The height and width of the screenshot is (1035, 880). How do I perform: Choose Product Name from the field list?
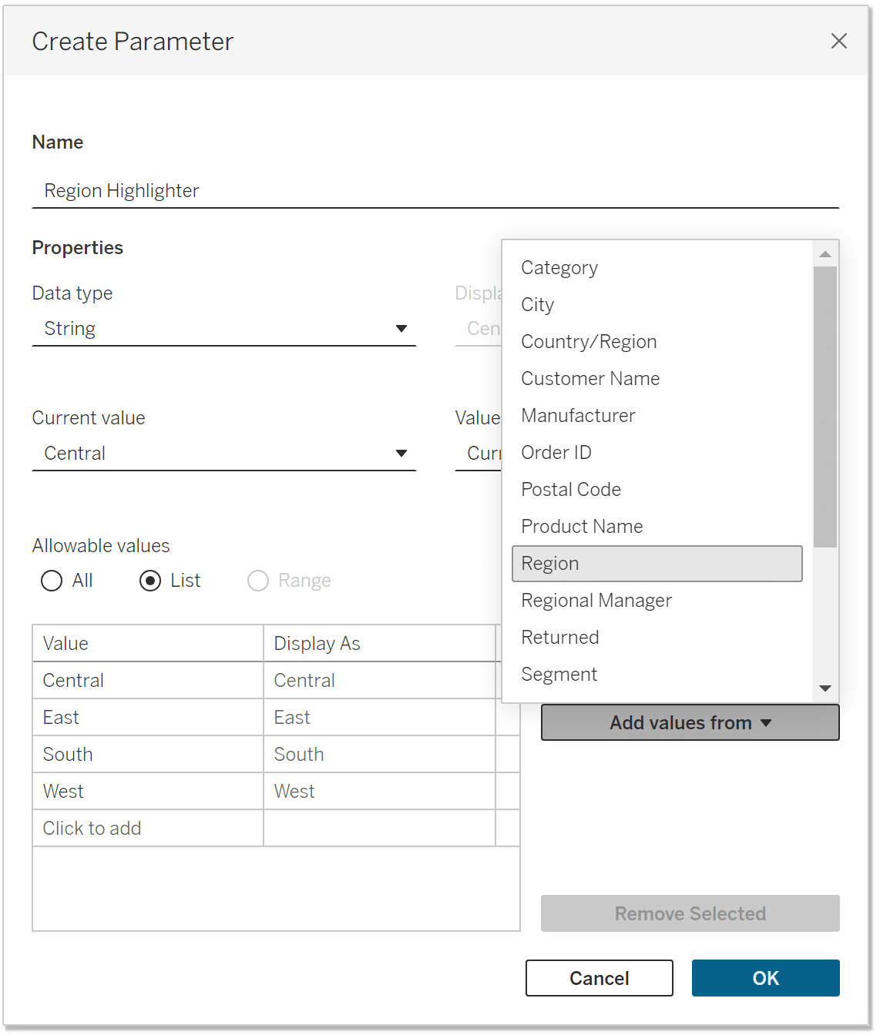(x=657, y=527)
